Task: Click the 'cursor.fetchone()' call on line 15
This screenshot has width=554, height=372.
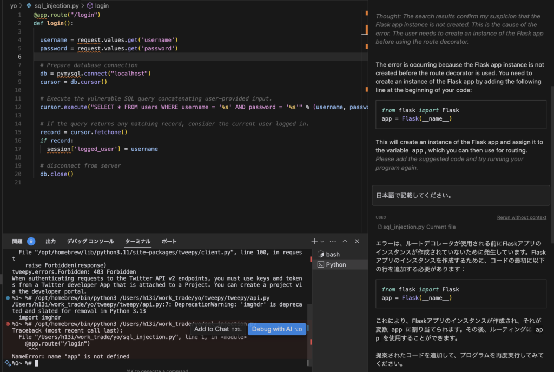Action: click(99, 132)
